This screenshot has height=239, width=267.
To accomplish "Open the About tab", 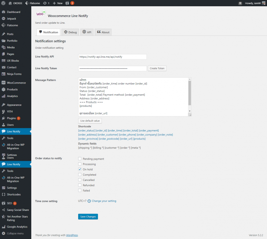I will click(103, 32).
